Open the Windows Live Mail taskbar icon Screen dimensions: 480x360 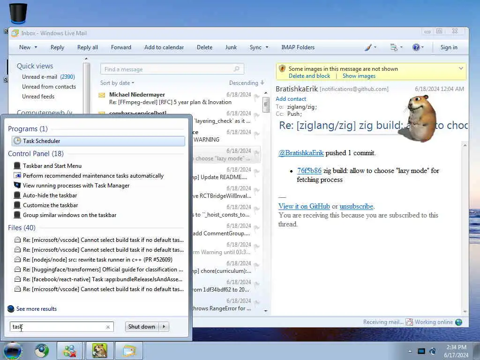pyautogui.click(x=129, y=351)
